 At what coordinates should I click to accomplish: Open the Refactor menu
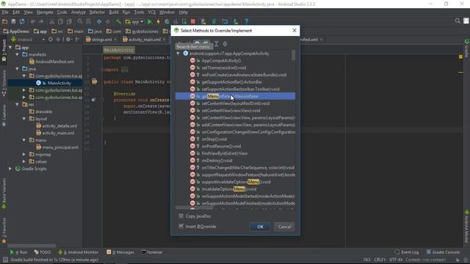(x=97, y=12)
